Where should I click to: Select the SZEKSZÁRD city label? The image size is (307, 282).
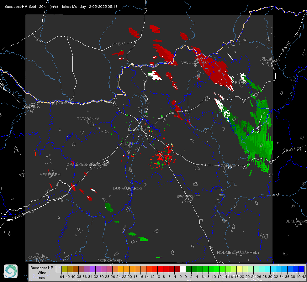111,260
